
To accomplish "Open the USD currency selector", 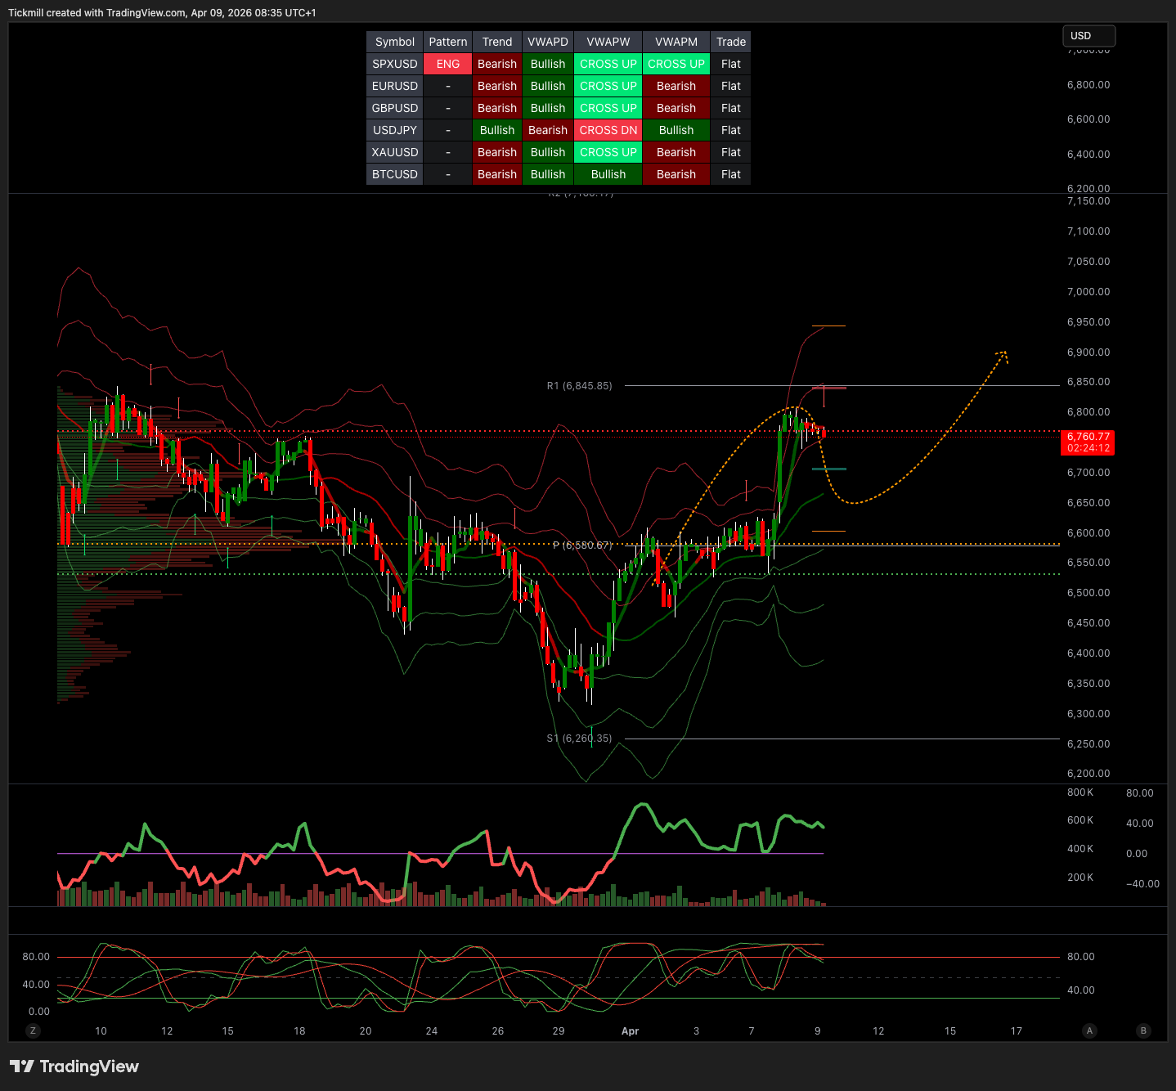I will click(x=1088, y=36).
